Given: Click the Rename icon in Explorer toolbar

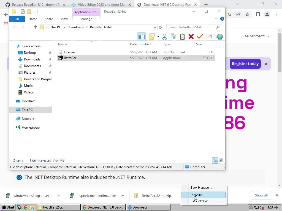Looking at the screenshot, I should (x=209, y=37).
